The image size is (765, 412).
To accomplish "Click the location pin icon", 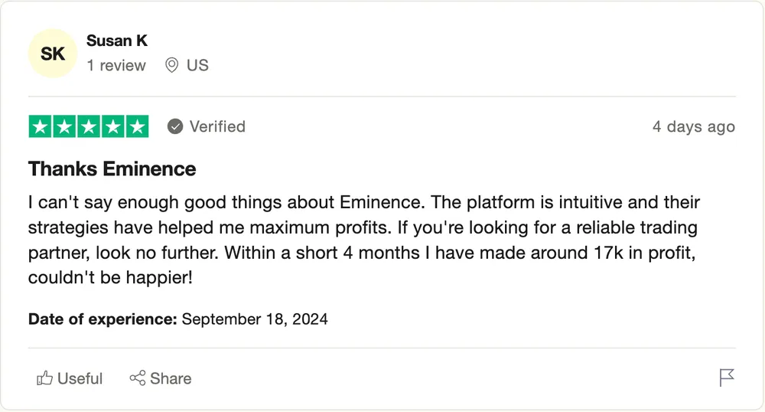I will 172,65.
